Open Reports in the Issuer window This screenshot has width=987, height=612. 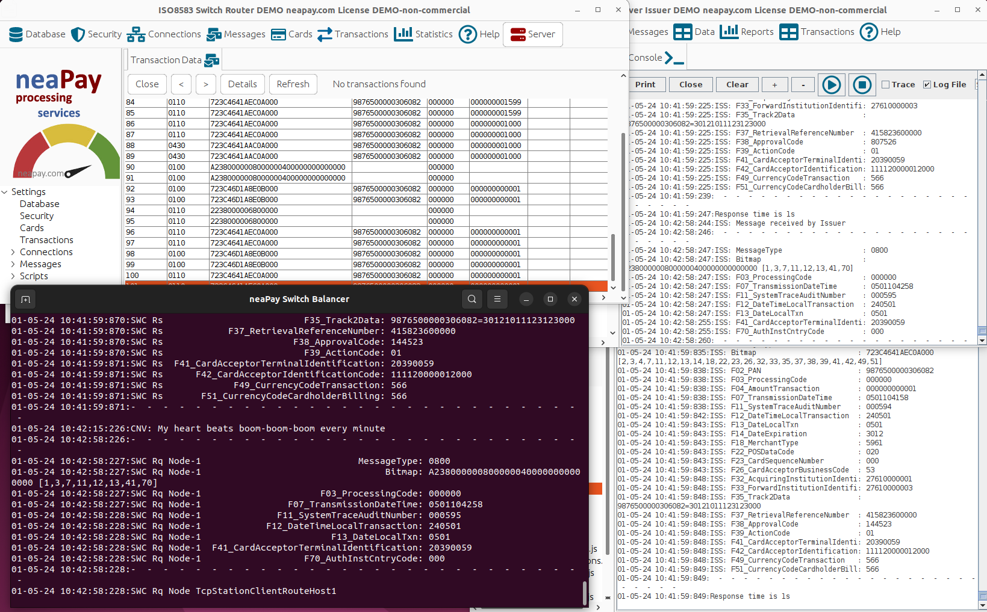click(x=747, y=32)
